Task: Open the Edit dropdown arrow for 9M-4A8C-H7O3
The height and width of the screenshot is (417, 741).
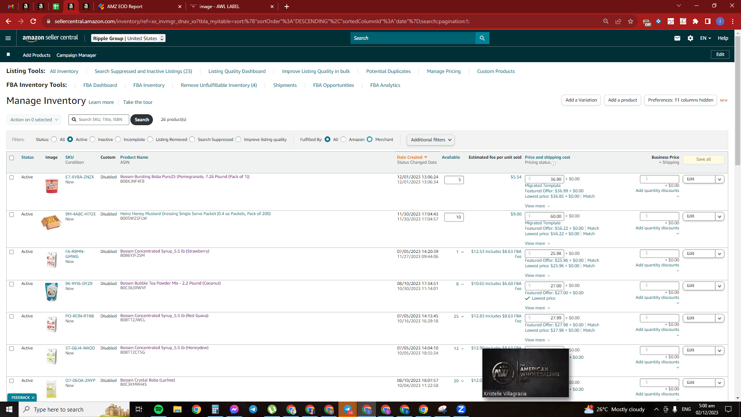Action: tap(719, 217)
